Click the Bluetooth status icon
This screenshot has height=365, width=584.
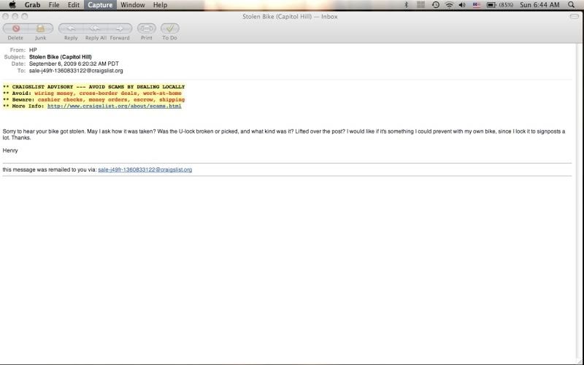[x=406, y=5]
